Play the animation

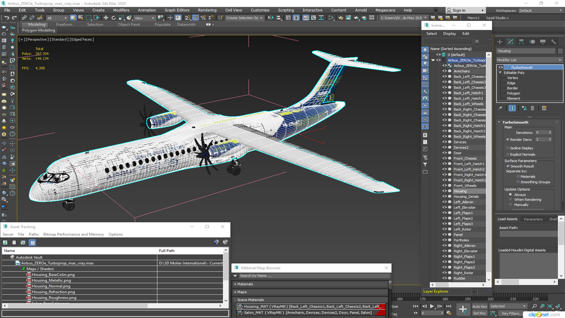(x=432, y=306)
